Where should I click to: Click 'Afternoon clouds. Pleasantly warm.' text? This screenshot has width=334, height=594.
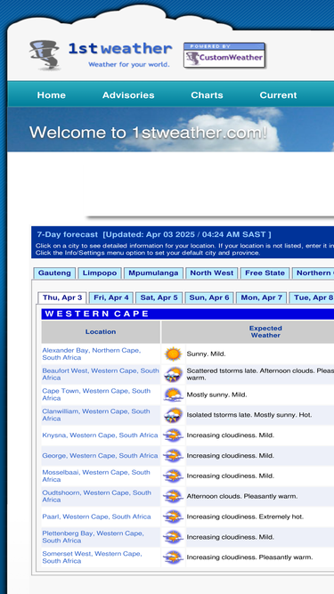(x=242, y=496)
